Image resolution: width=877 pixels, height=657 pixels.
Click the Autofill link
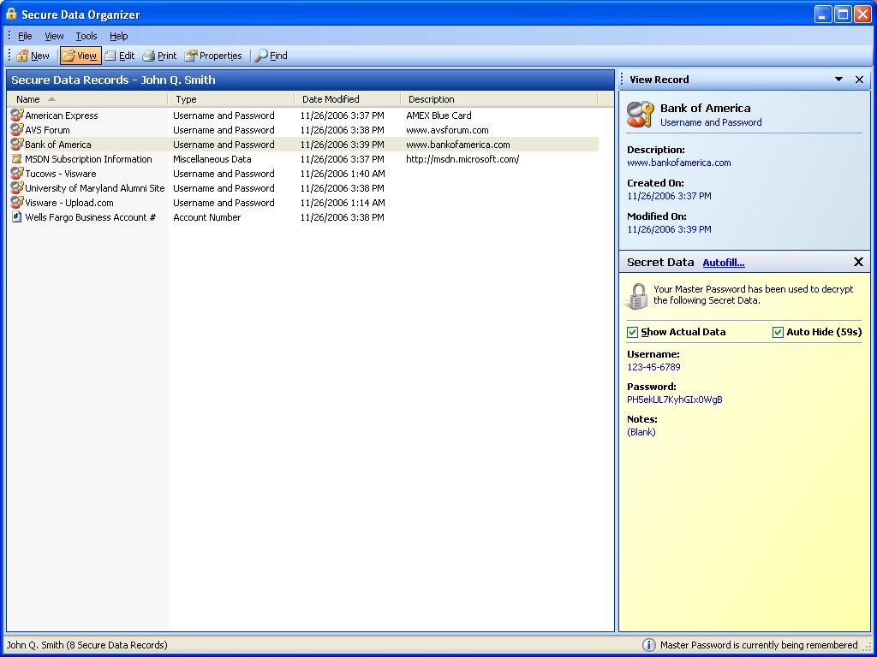pos(723,263)
